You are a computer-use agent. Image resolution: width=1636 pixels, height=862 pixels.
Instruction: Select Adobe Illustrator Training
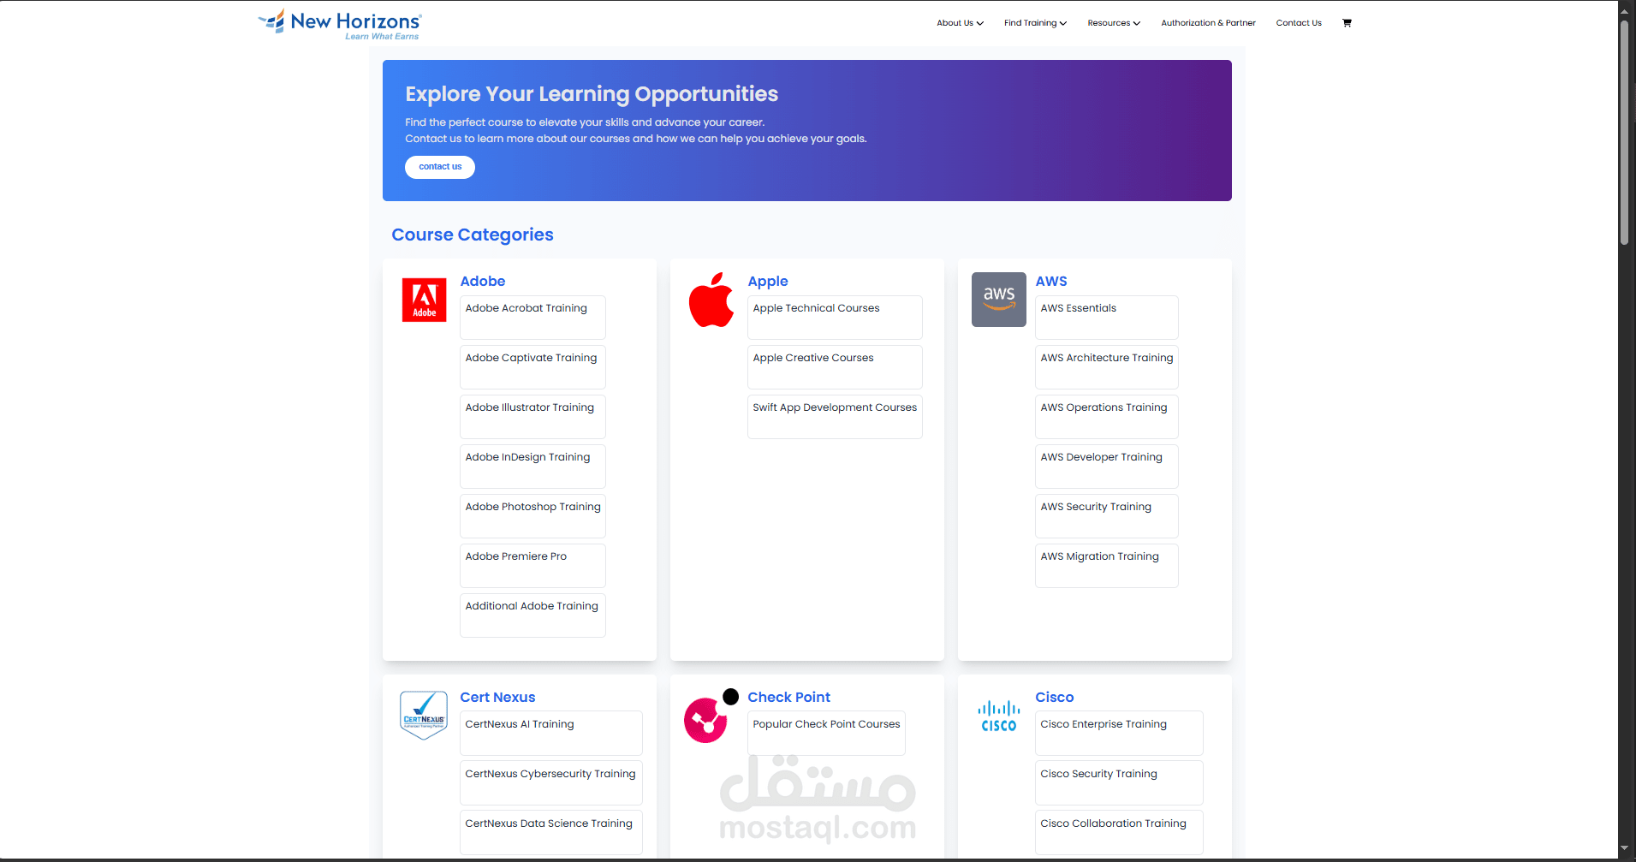coord(532,417)
